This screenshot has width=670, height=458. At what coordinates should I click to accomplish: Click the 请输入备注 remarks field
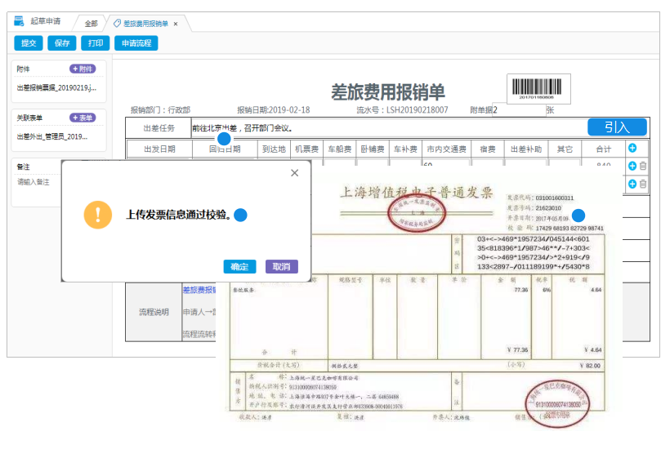pyautogui.click(x=33, y=182)
